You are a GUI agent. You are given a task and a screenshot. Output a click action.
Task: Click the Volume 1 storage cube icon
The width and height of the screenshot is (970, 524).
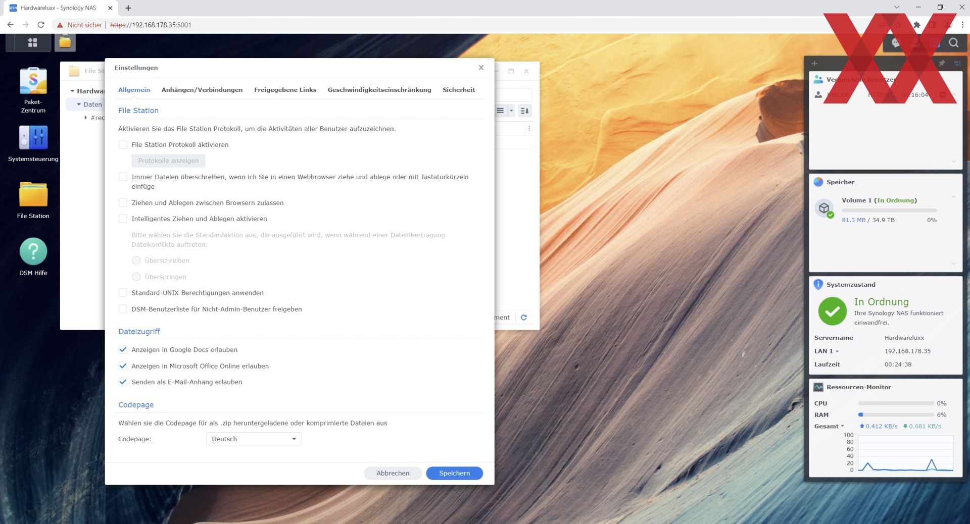point(825,208)
